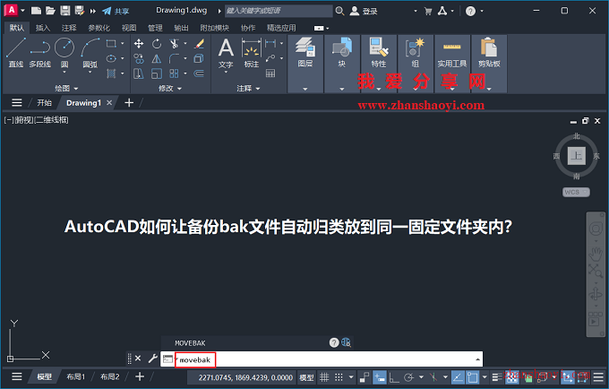Toggle dynamic input in status bar

[x=380, y=377]
